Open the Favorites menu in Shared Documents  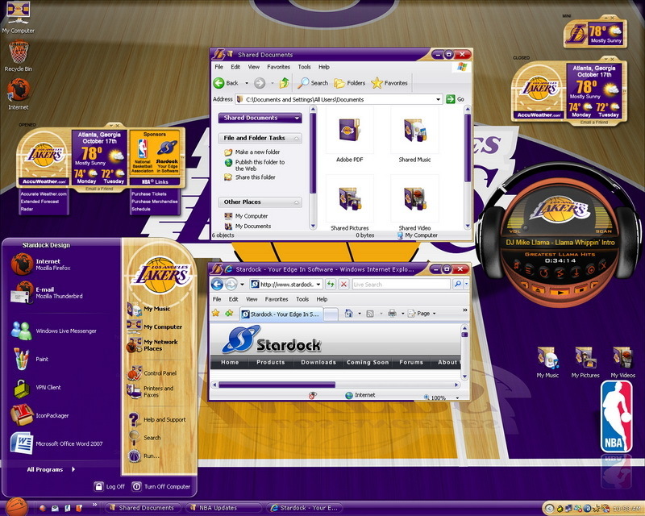point(278,67)
